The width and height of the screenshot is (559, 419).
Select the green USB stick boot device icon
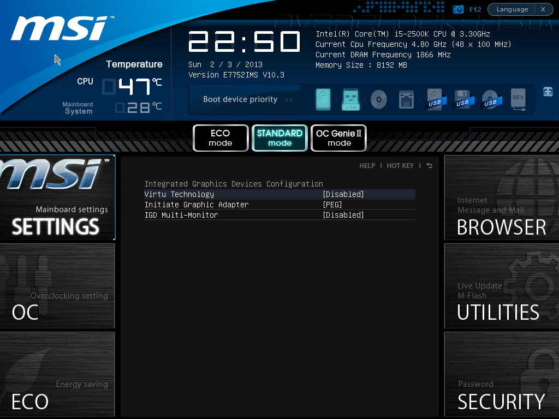point(351,99)
